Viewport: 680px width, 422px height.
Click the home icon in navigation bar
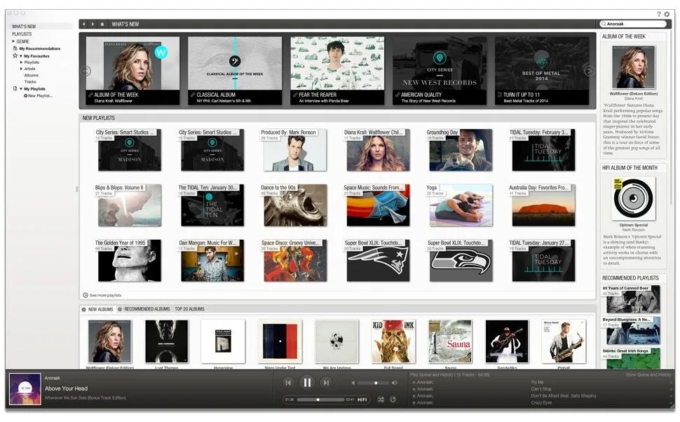103,24
